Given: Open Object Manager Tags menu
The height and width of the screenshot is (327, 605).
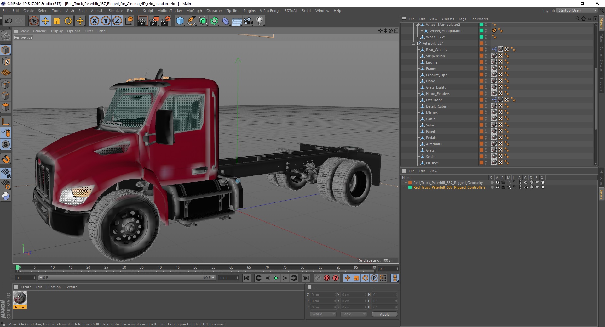Looking at the screenshot, I should (x=462, y=19).
